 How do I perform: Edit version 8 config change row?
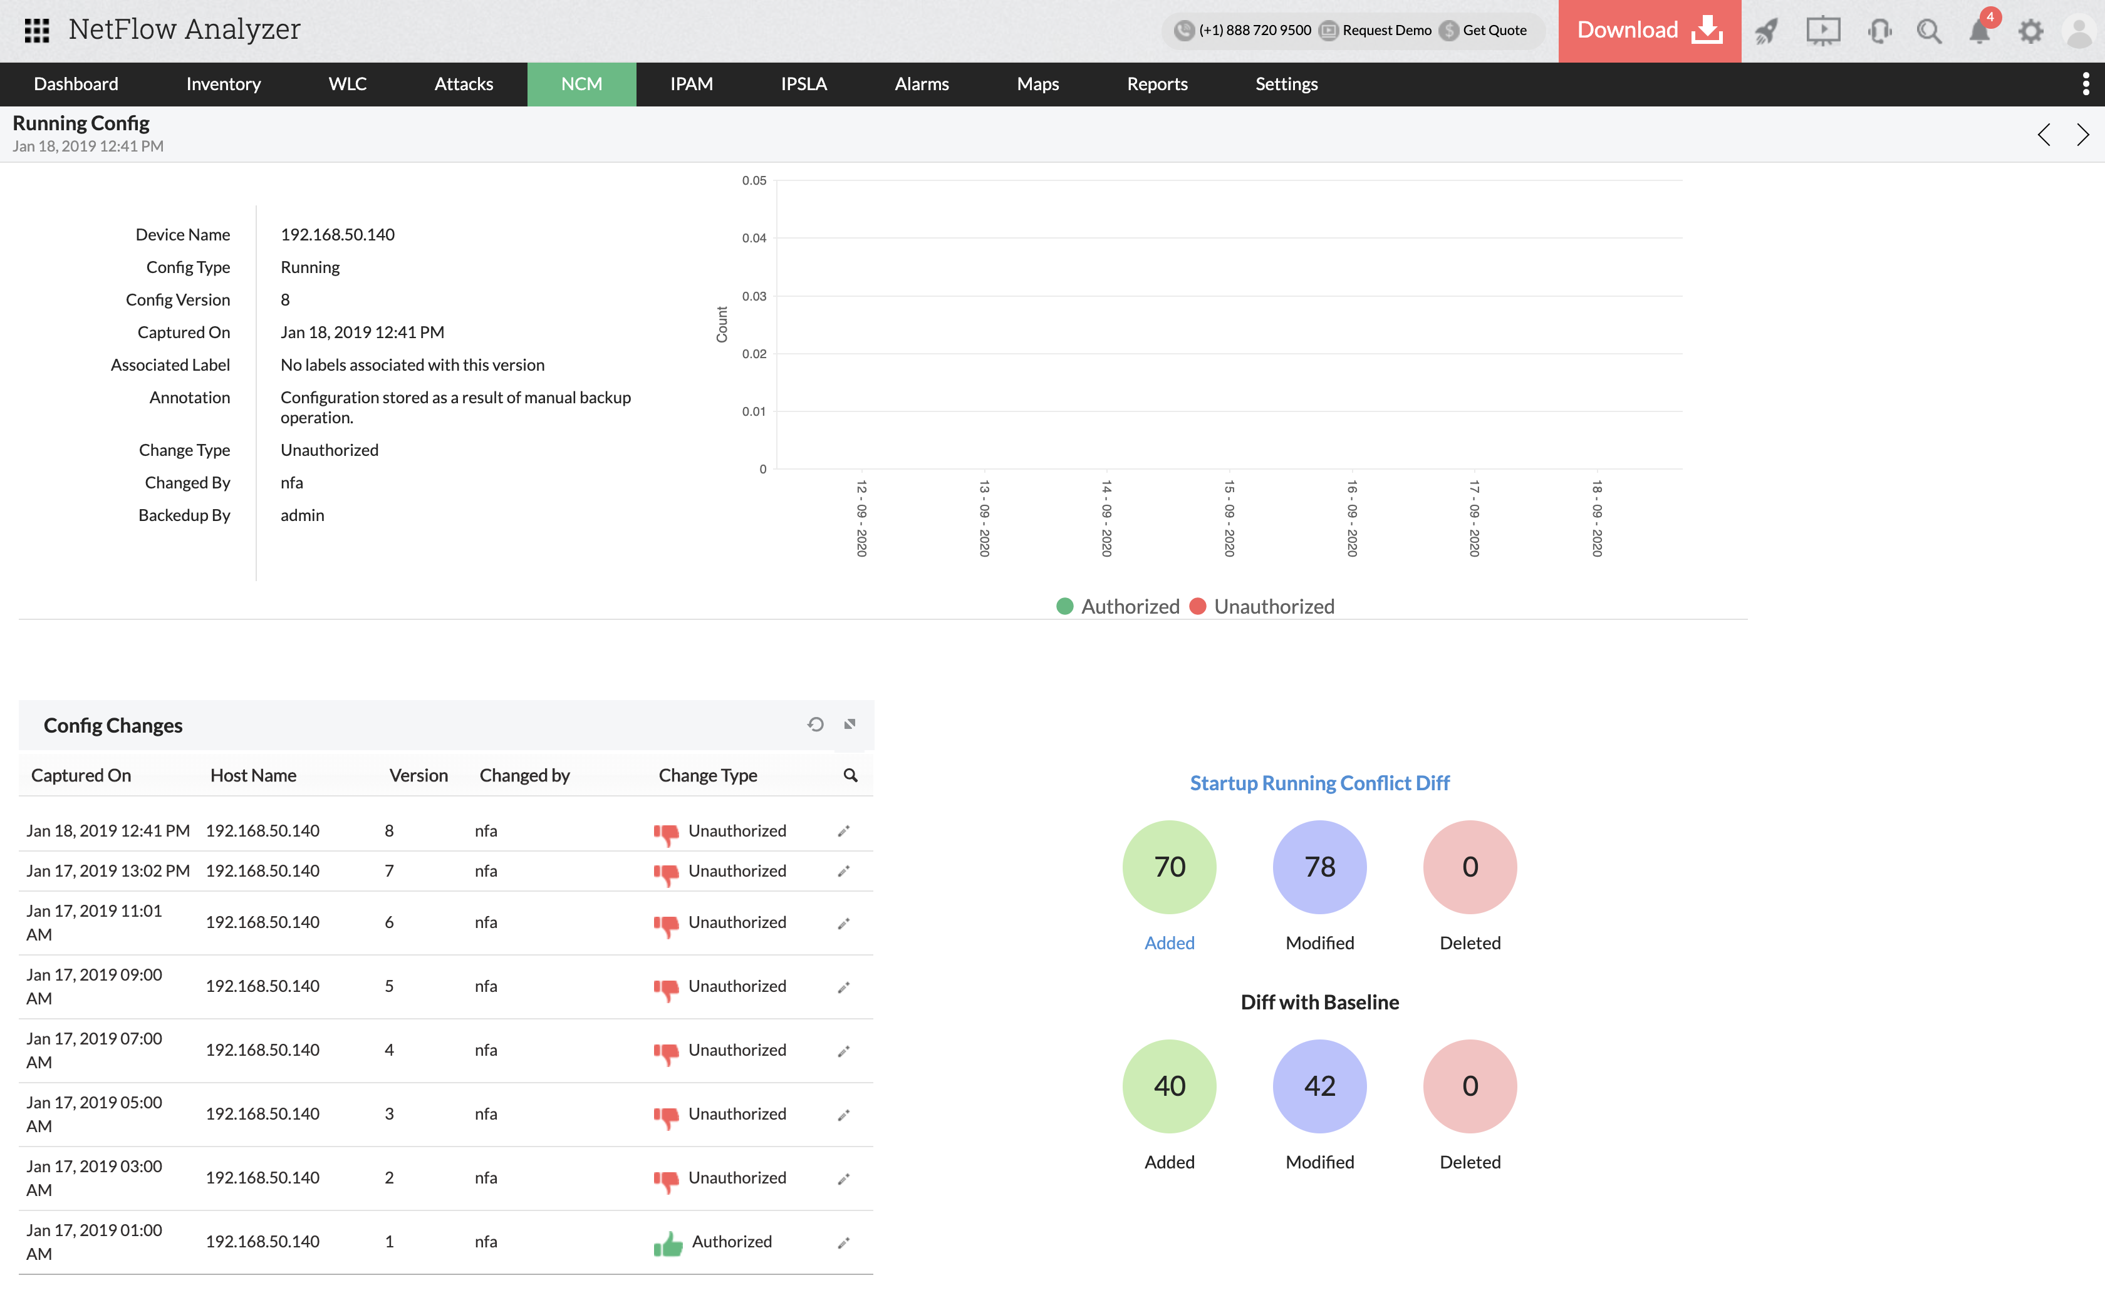point(843,832)
